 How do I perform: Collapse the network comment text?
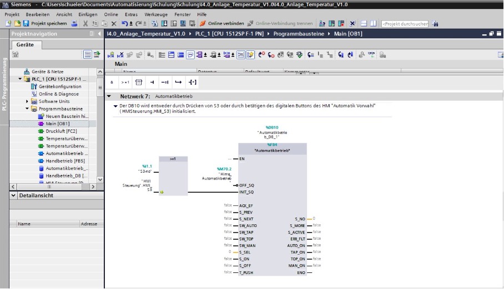115,105
